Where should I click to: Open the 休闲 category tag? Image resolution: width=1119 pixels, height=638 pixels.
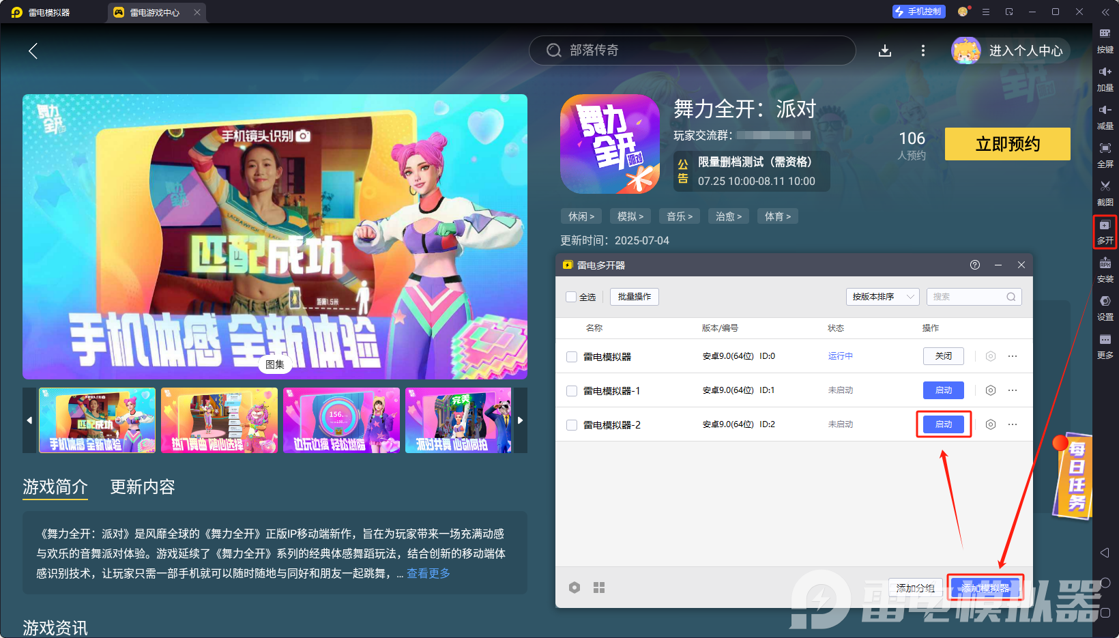coord(581,216)
